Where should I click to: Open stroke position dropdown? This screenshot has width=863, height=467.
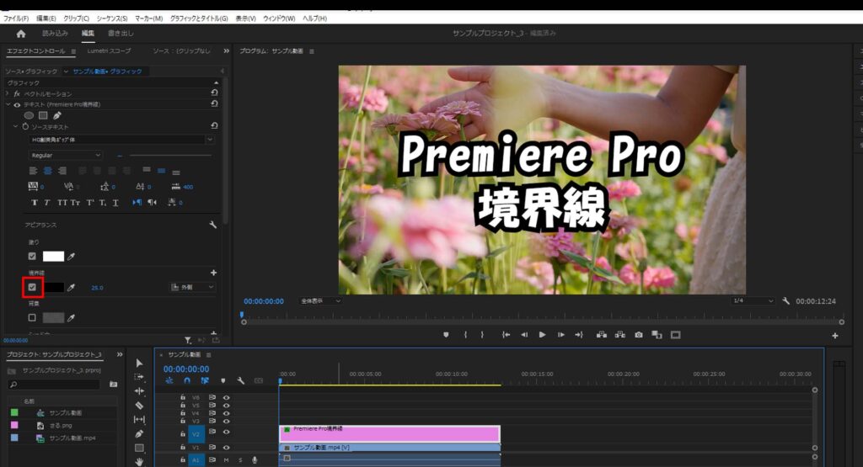click(192, 287)
